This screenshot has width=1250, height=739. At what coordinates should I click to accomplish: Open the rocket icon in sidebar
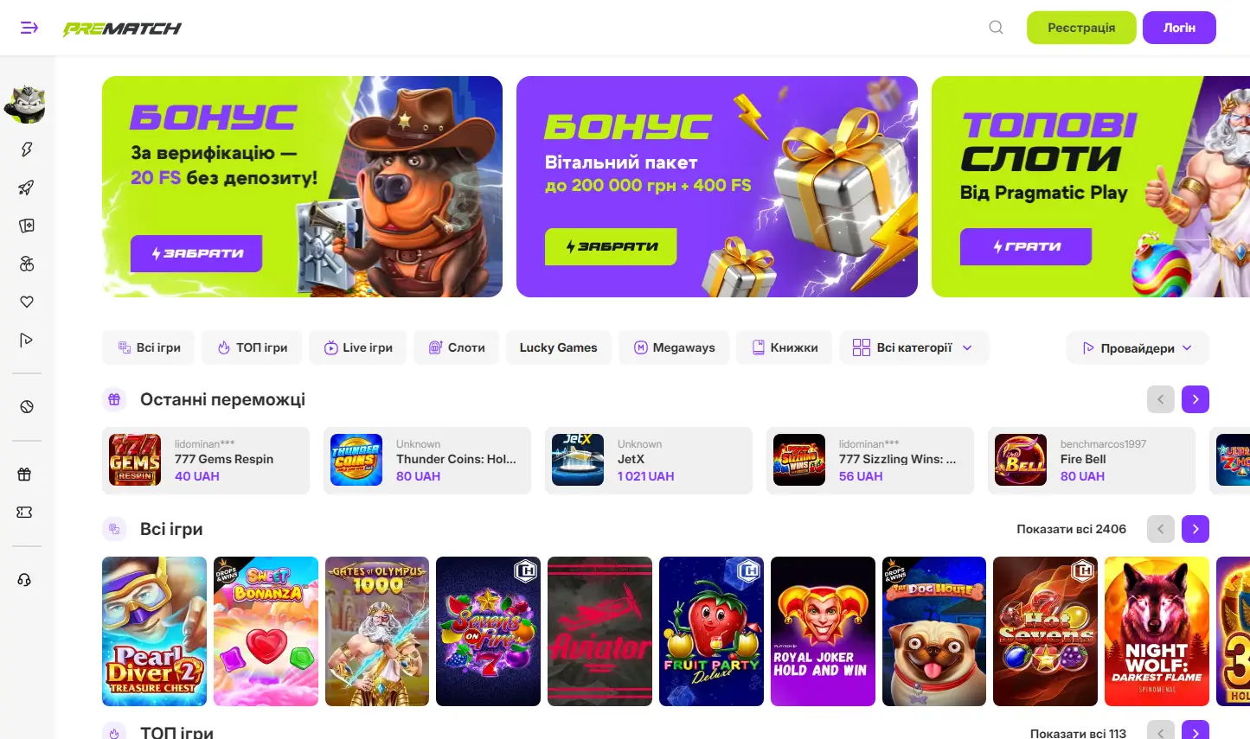click(27, 188)
